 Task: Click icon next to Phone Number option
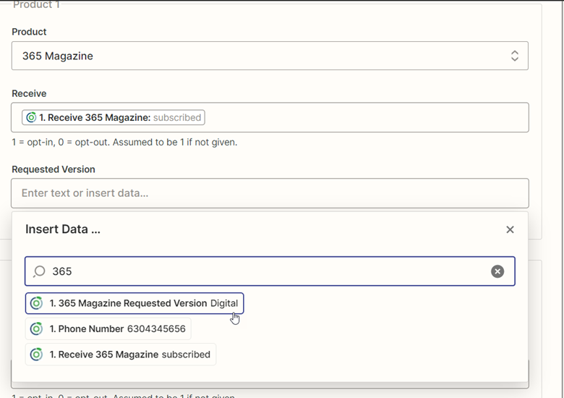click(36, 329)
